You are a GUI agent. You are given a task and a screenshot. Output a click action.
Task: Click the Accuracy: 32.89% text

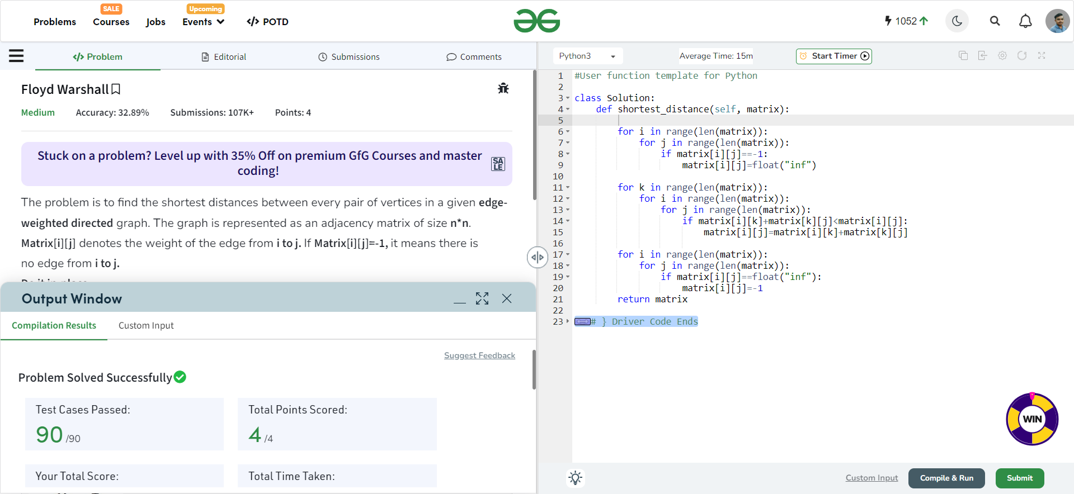112,112
